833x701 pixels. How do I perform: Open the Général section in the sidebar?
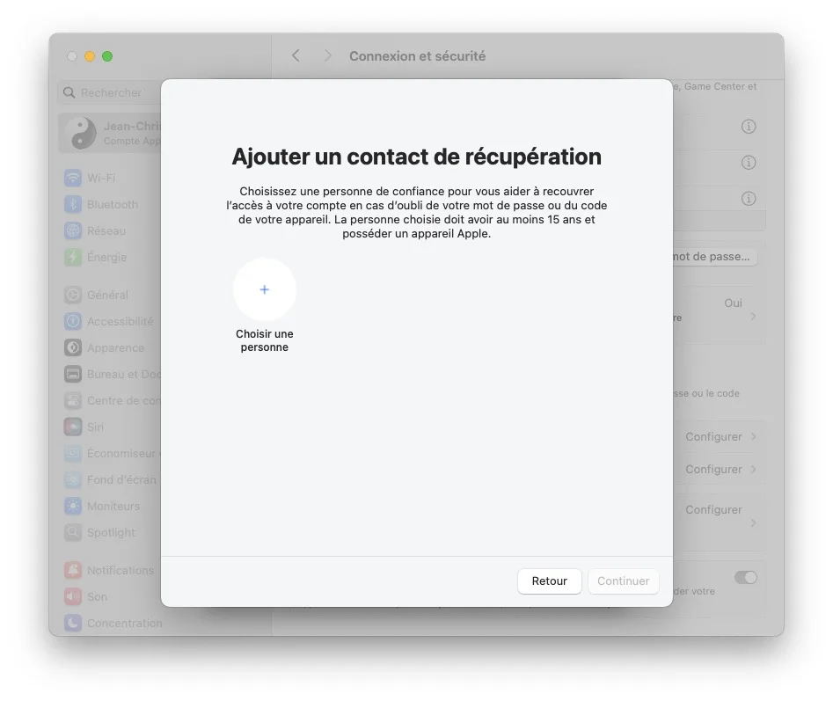tap(72, 295)
